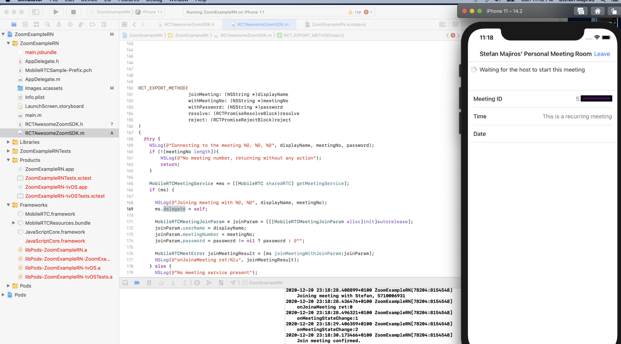The image size is (621, 344).
Task: Toggle the navigator sidebar panel
Action: pos(35,12)
